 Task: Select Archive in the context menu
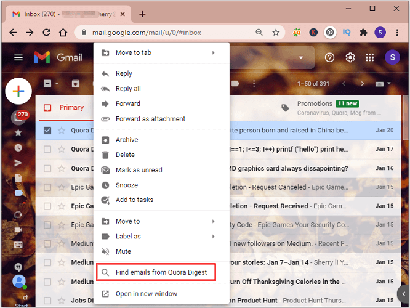click(x=161, y=140)
